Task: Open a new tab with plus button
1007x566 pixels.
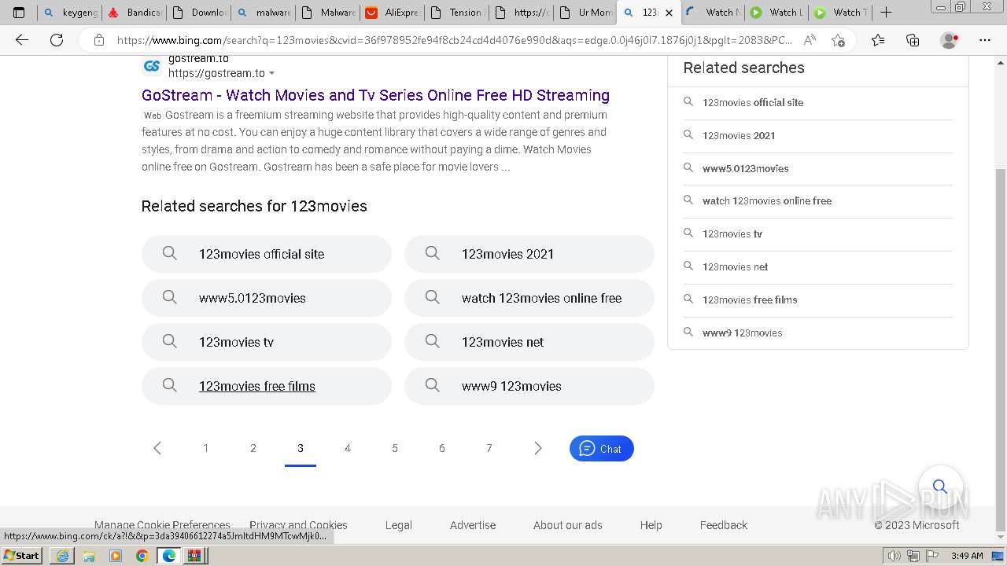Action: point(886,12)
